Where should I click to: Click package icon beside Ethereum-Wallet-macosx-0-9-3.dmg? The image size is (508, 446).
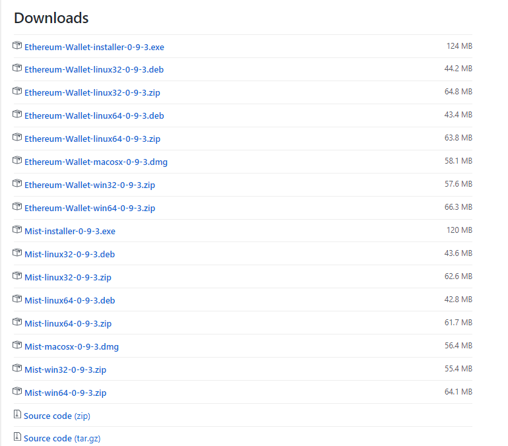(x=17, y=160)
